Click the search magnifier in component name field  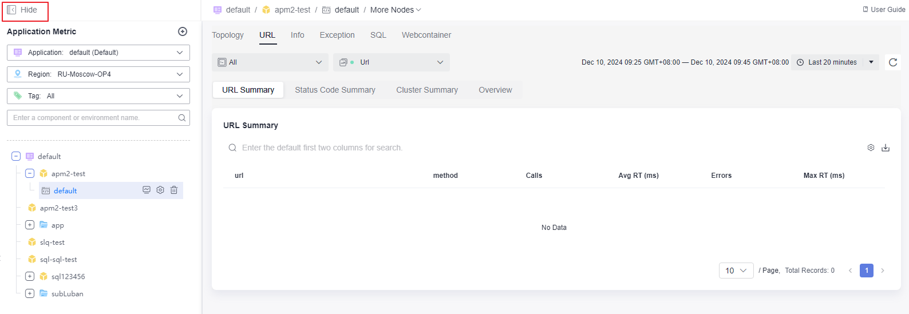tap(182, 118)
